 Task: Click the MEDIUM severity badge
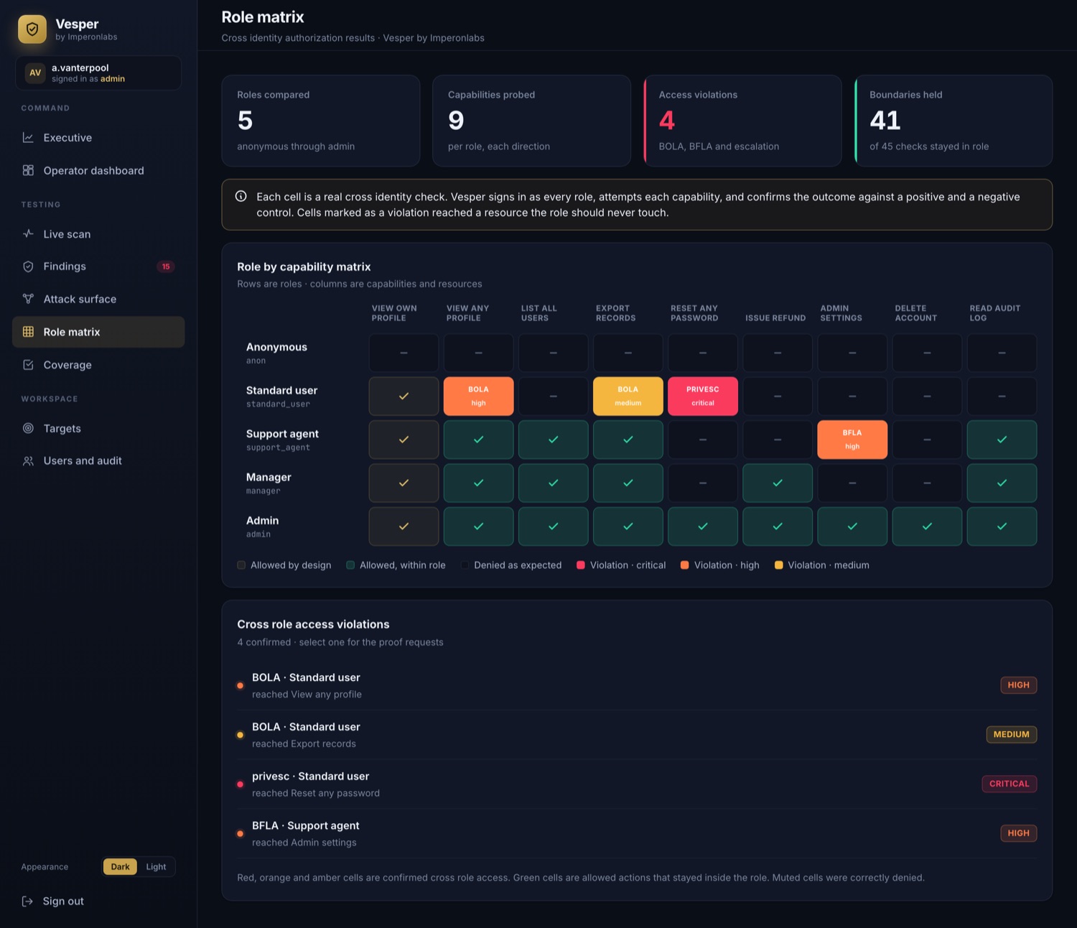pyautogui.click(x=1011, y=734)
